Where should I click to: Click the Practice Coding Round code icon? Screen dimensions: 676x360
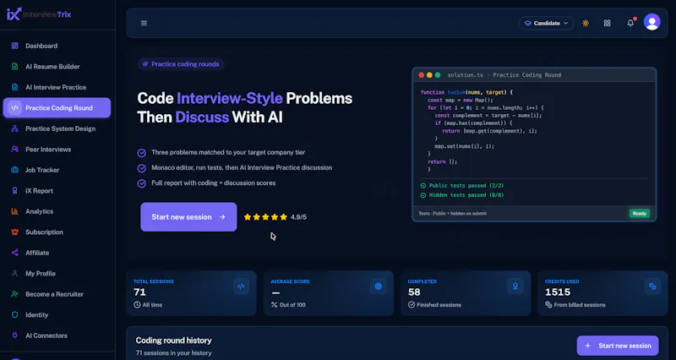point(14,108)
